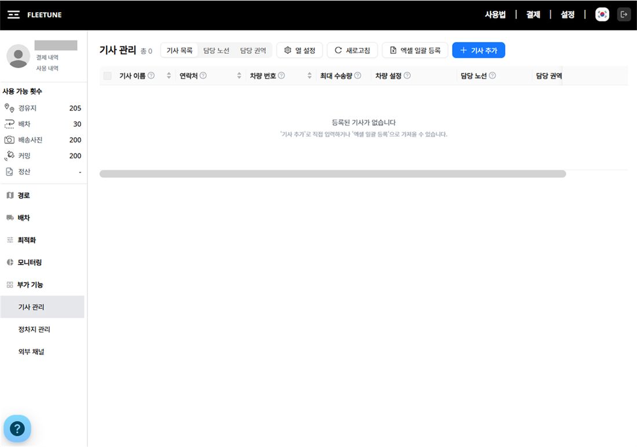The image size is (637, 447).
Task: Open 설정 in the top bar
Action: [568, 14]
